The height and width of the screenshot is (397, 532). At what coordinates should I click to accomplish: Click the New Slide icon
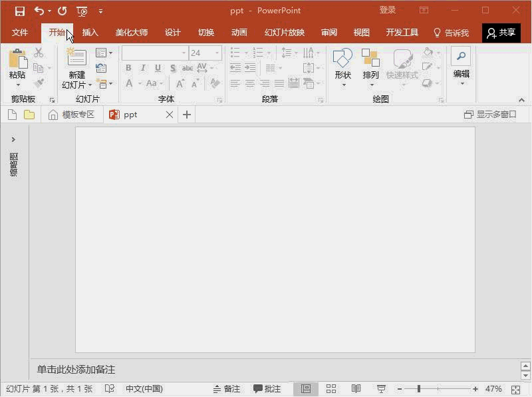click(x=77, y=59)
